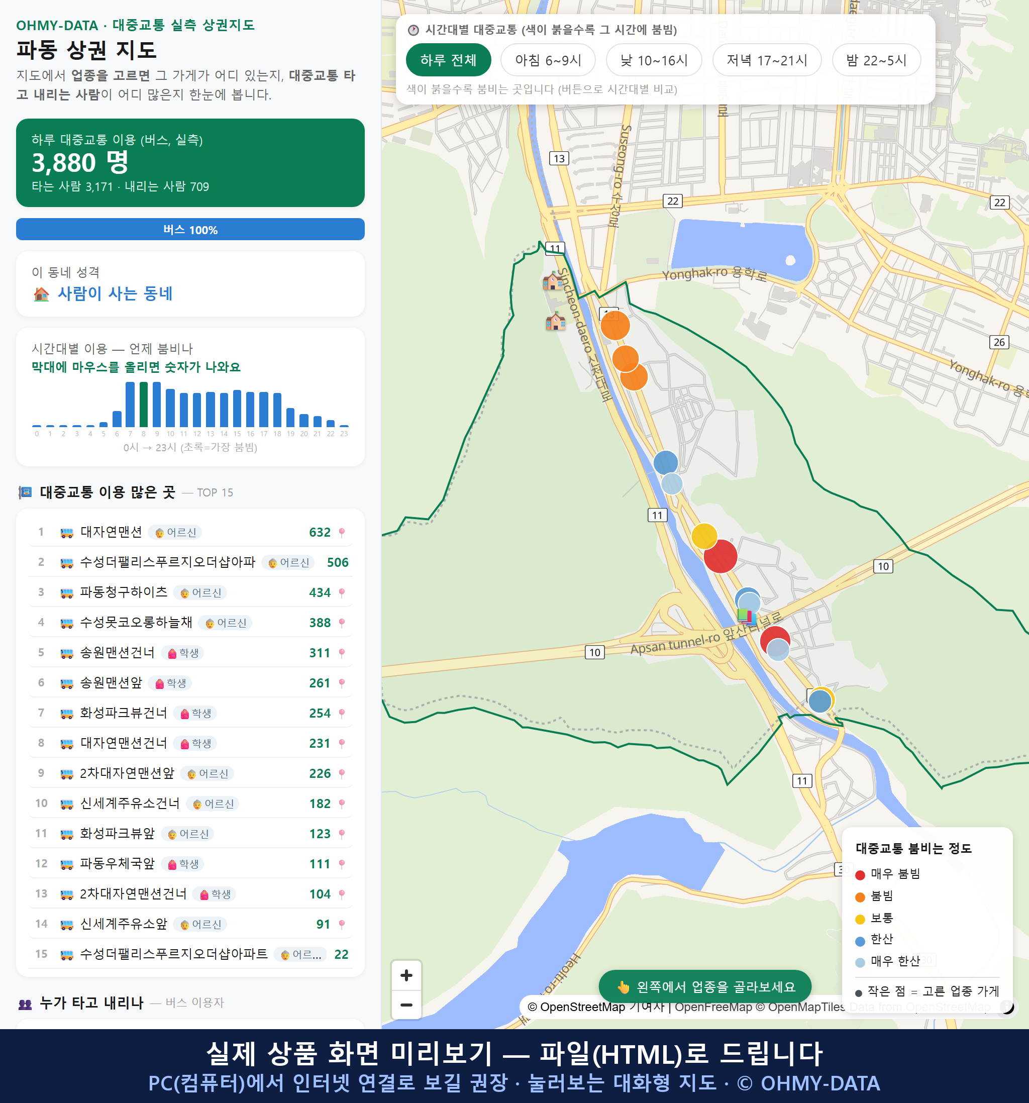Image resolution: width=1029 pixels, height=1103 pixels.
Task: Click the lower school building icon on map
Action: [555, 321]
